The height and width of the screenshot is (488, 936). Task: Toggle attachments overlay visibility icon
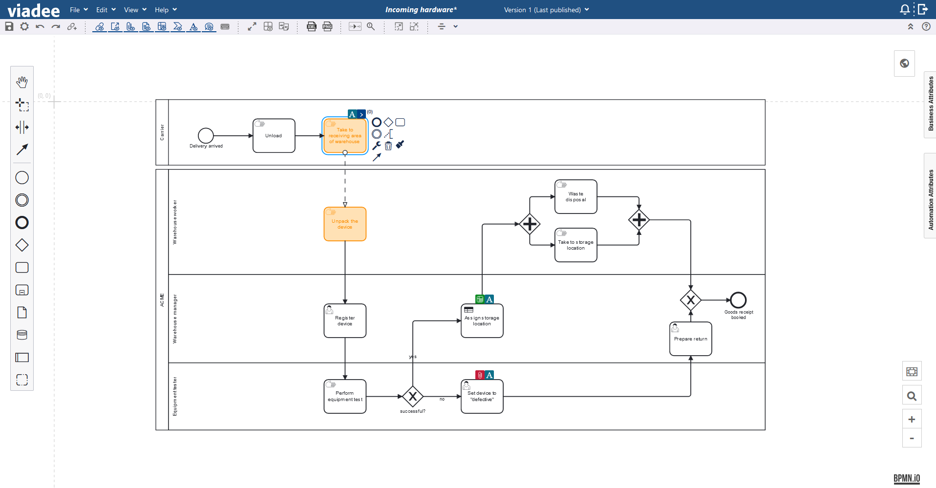pos(131,26)
